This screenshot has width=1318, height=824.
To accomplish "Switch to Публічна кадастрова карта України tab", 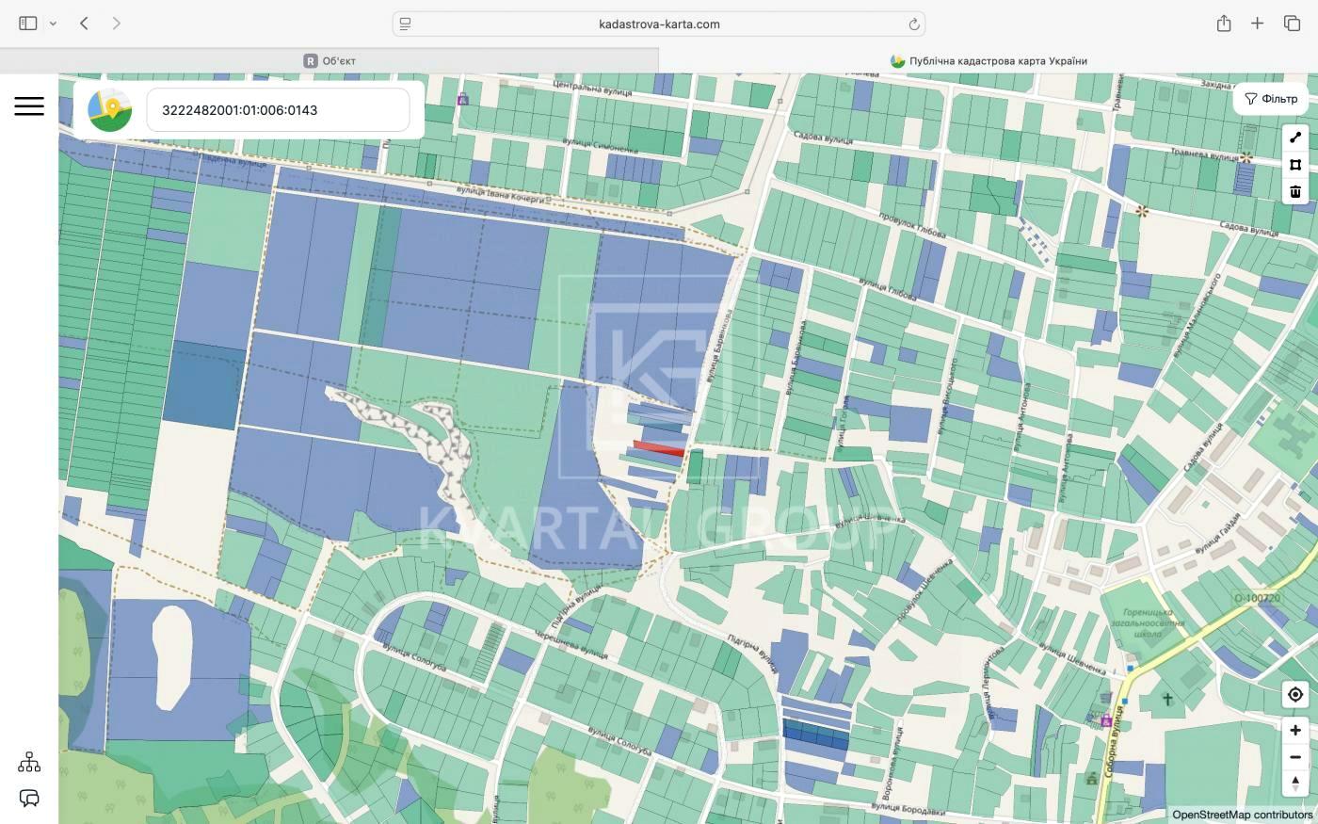I will [x=988, y=61].
